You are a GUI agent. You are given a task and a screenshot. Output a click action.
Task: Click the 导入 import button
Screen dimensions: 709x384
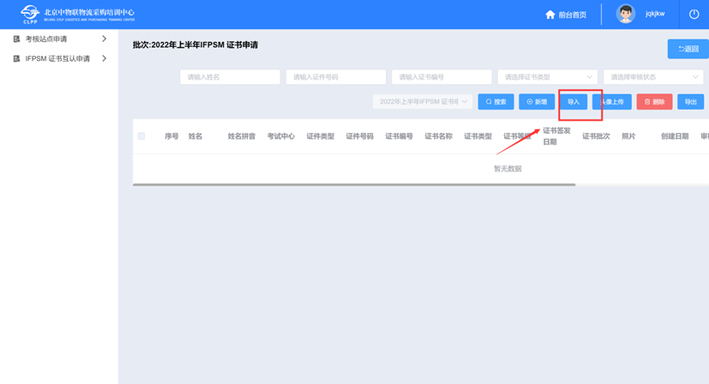[x=574, y=102]
